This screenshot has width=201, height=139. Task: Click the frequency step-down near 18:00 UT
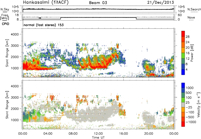(136, 18)
